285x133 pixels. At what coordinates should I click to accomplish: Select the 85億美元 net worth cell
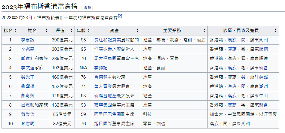[62, 114]
